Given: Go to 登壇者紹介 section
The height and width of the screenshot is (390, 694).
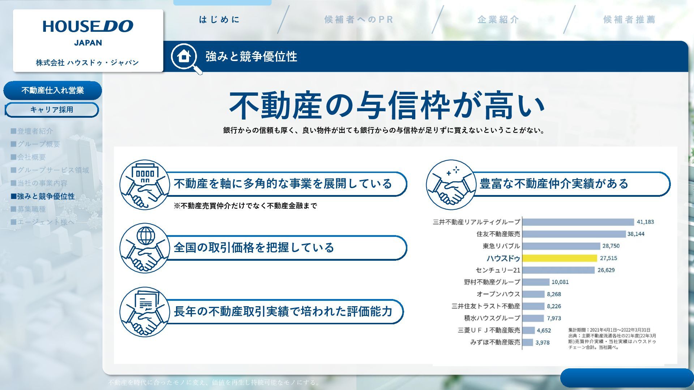Looking at the screenshot, I should [x=32, y=131].
